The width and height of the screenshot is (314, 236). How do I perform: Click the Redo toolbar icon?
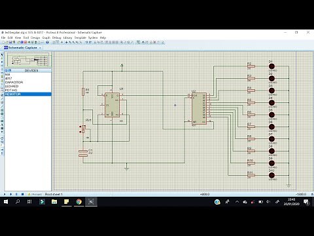click(x=91, y=42)
